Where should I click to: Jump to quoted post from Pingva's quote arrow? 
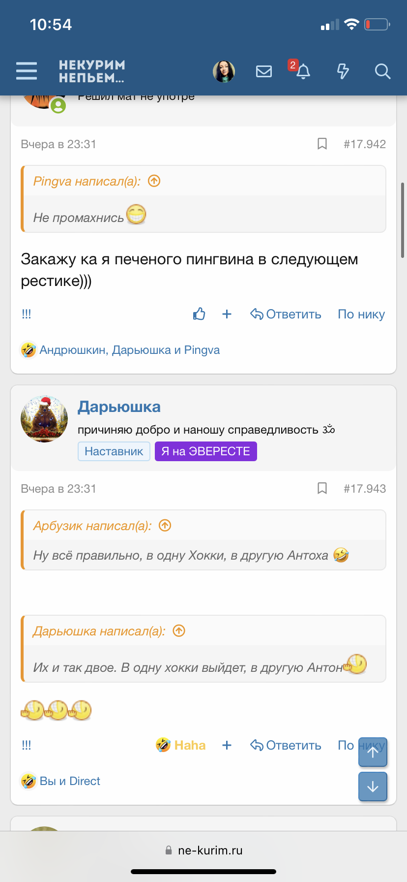(x=154, y=181)
